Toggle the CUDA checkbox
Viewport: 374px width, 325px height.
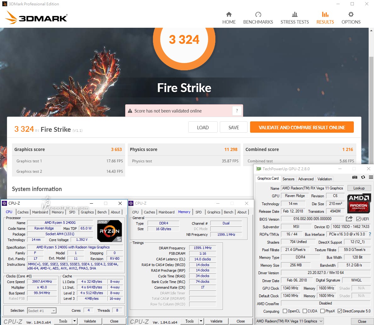(x=305, y=311)
